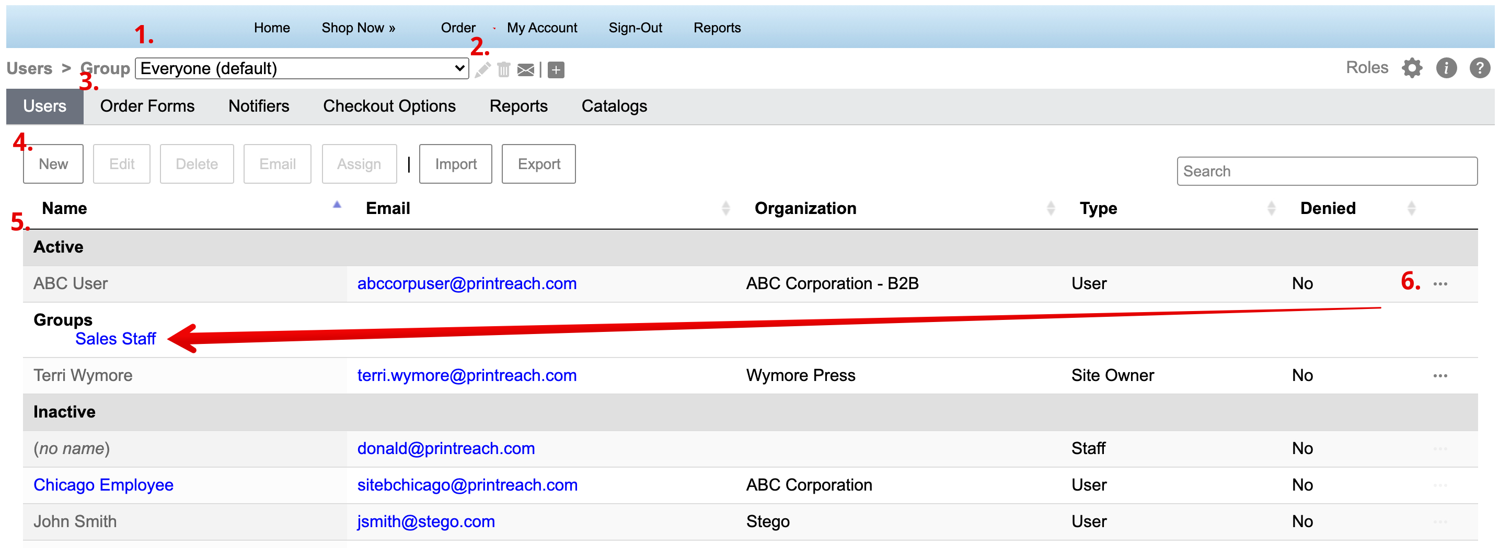Switch to the Checkout Options tab
The width and height of the screenshot is (1499, 548).
click(389, 106)
